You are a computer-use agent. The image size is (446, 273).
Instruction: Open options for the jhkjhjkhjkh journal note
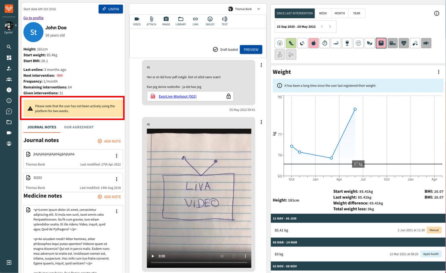click(x=117, y=156)
